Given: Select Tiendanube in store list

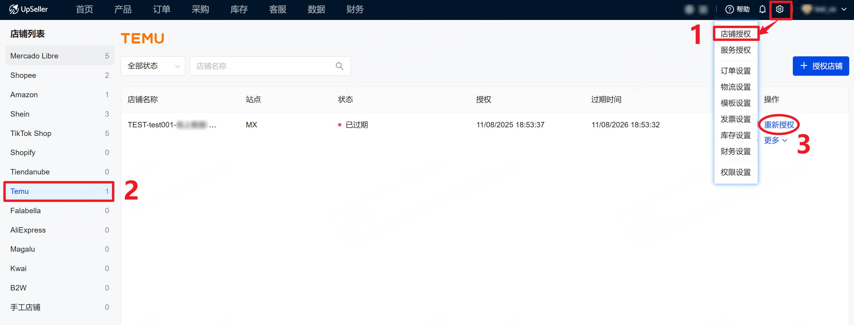Looking at the screenshot, I should (60, 172).
